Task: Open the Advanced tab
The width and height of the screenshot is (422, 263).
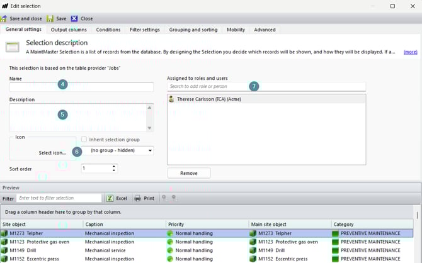Action: point(265,30)
